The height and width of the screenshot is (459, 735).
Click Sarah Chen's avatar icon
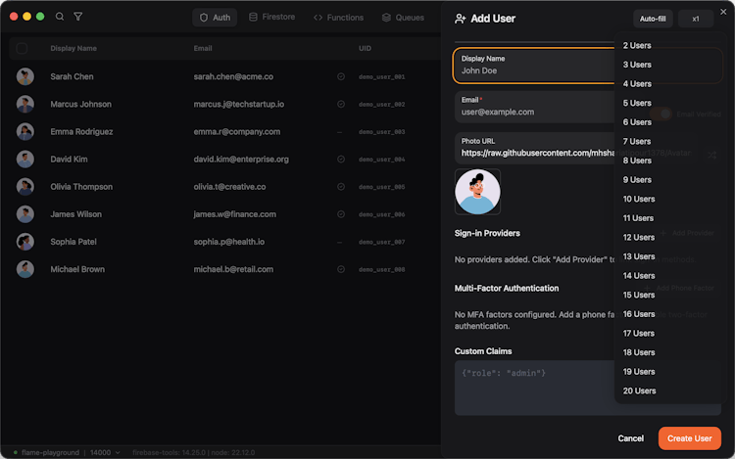point(24,76)
